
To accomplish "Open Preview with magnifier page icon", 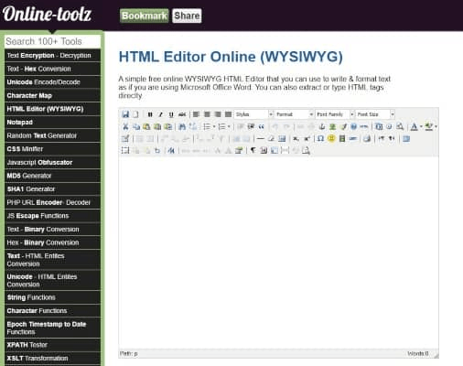I will click(x=400, y=126).
